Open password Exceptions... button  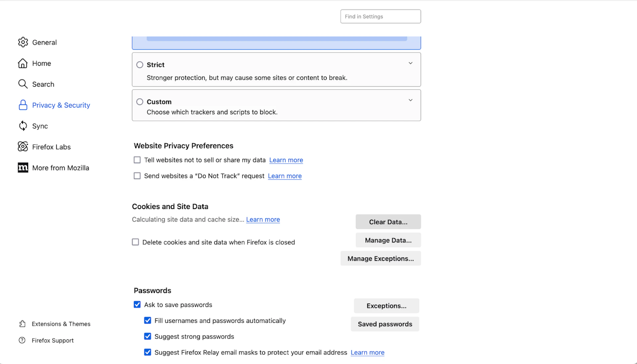click(x=386, y=306)
